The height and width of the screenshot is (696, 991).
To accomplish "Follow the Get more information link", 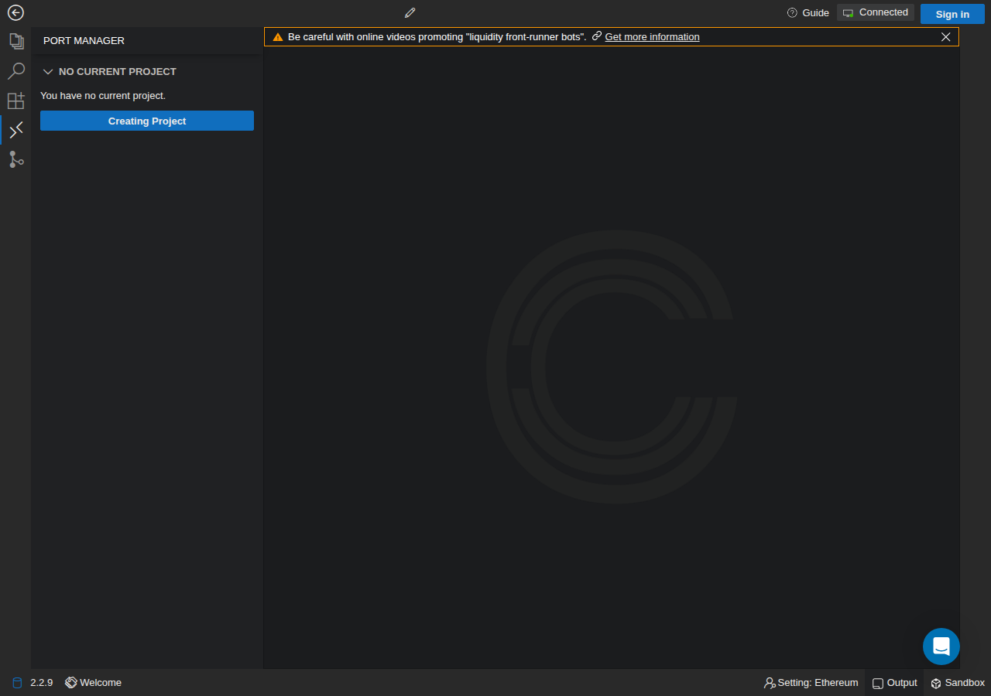I will tap(652, 36).
